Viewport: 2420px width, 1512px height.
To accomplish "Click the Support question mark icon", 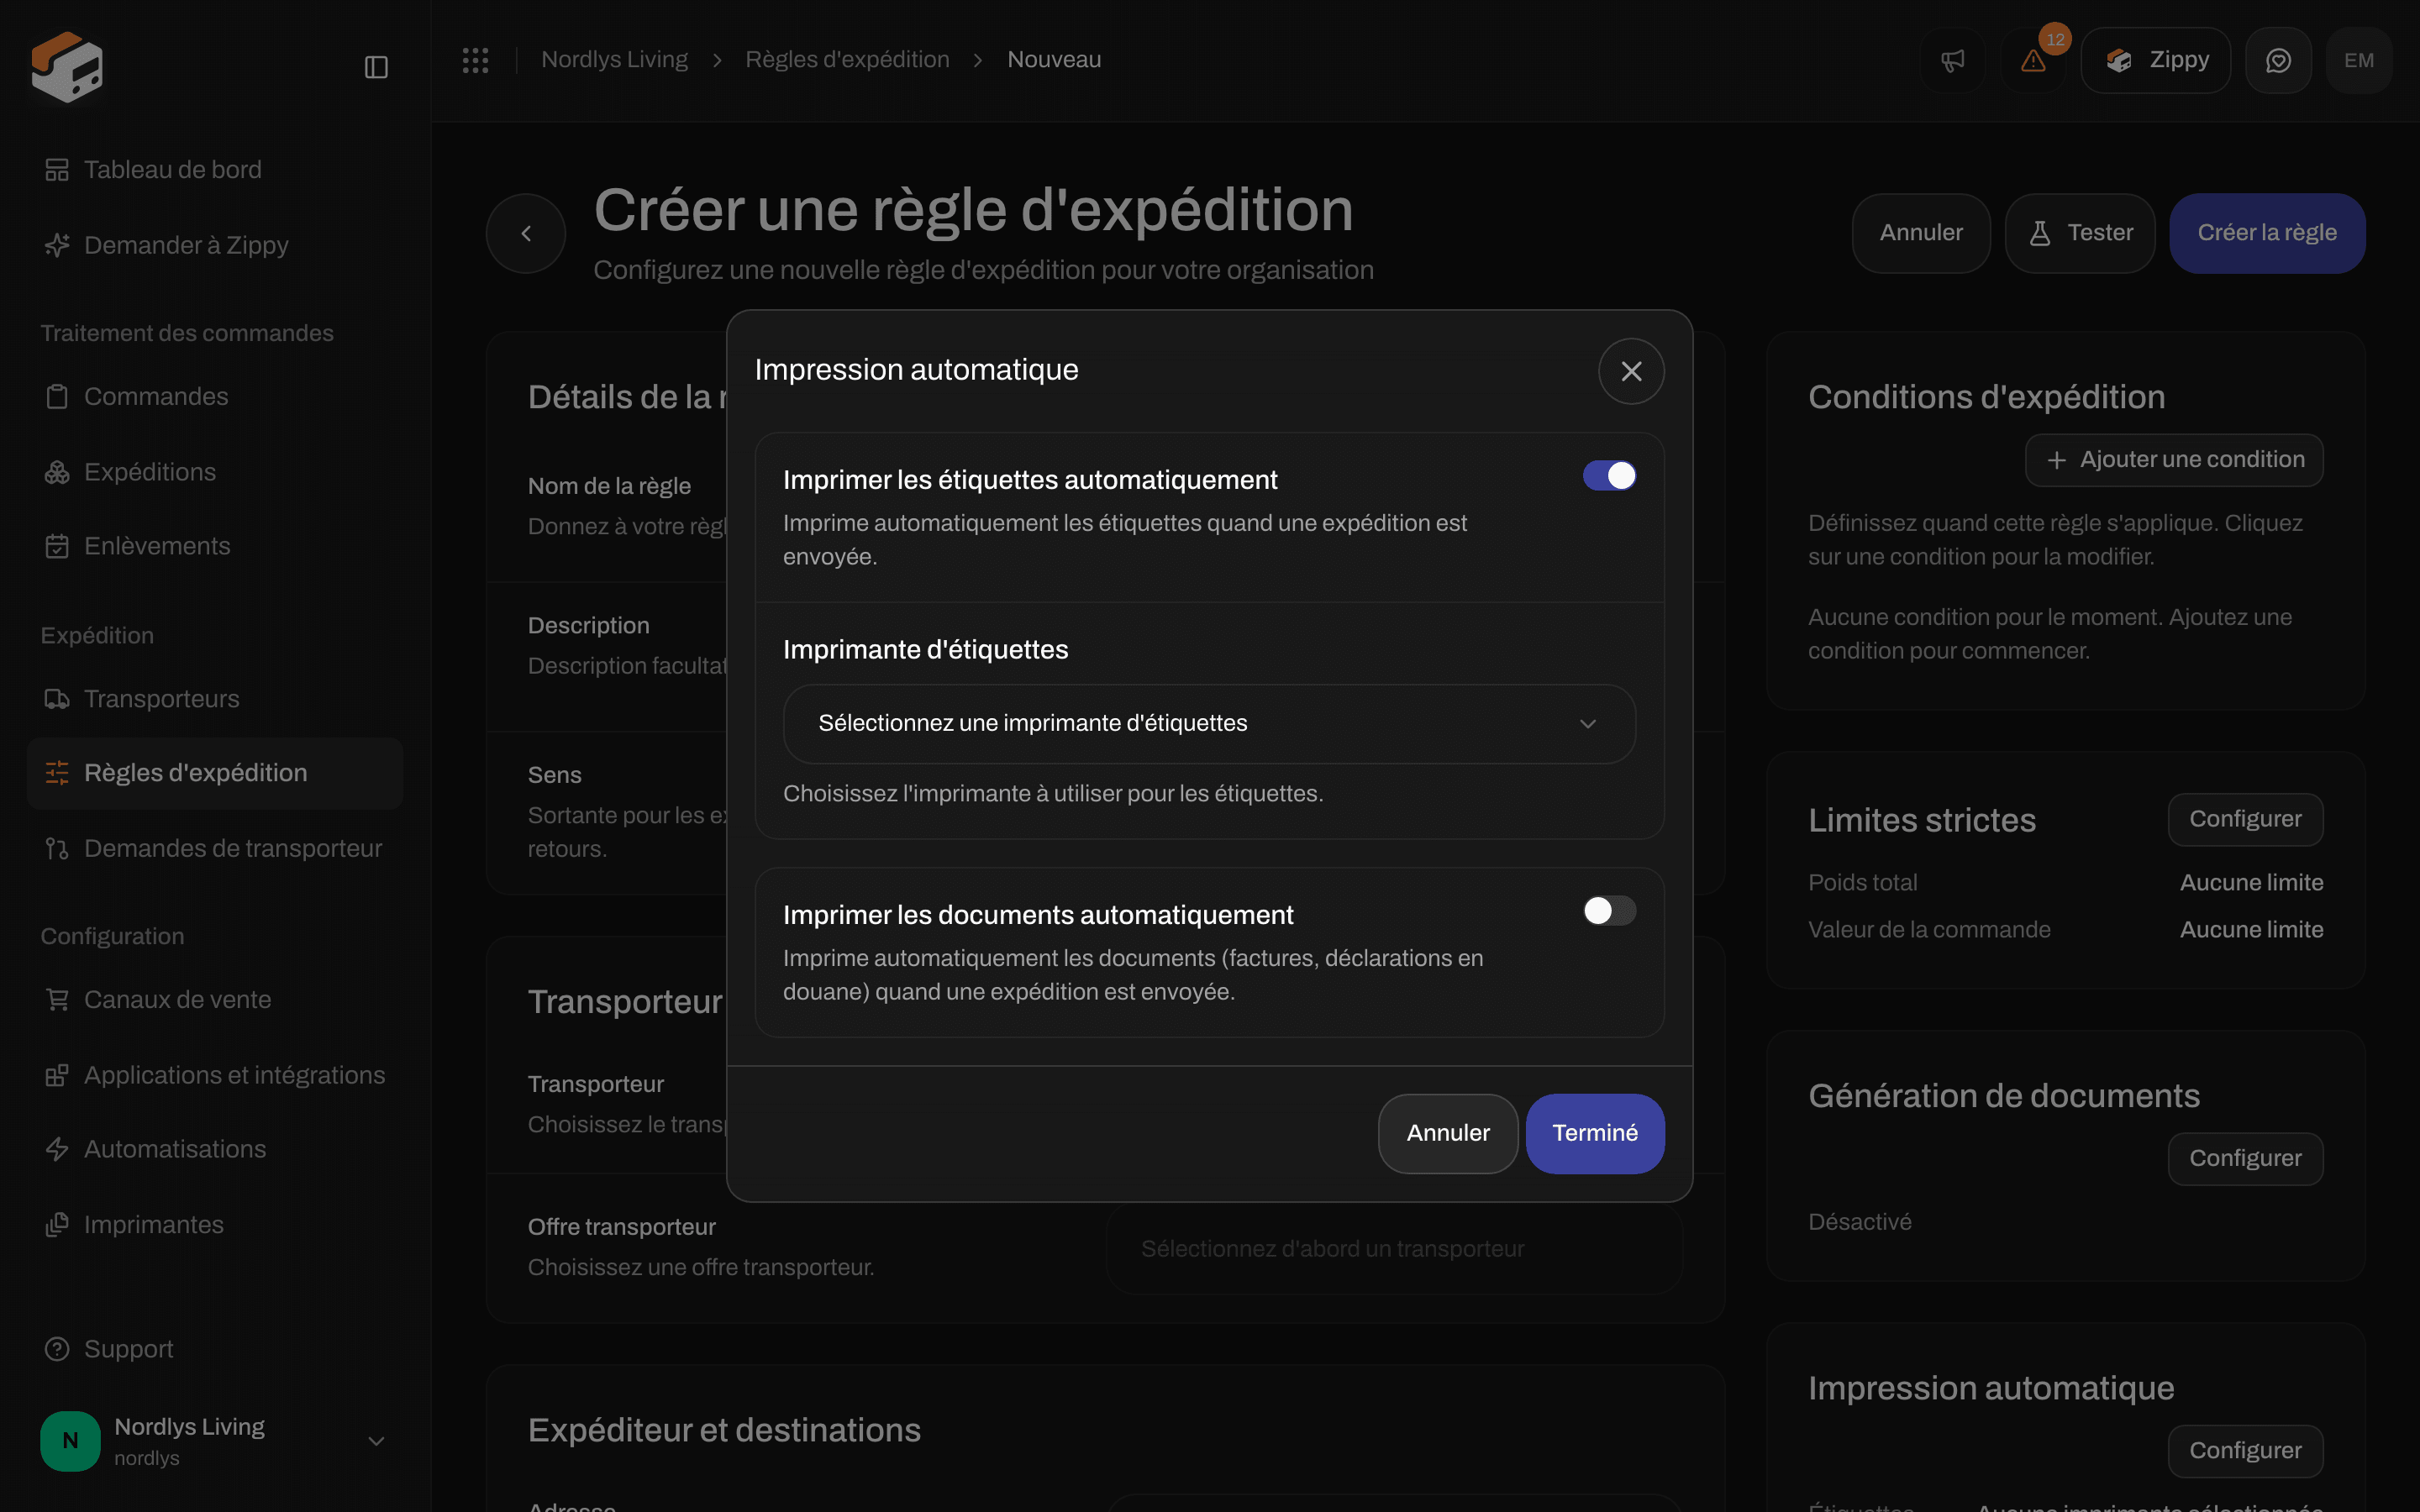I will click(57, 1349).
